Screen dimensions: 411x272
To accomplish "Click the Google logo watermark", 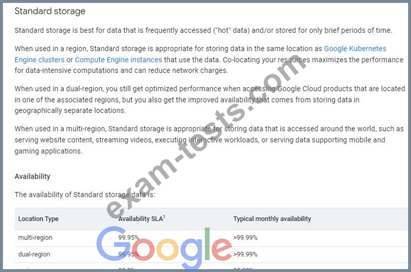I will click(x=165, y=248).
